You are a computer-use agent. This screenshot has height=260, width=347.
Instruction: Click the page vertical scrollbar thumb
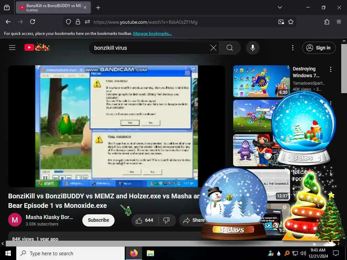click(344, 68)
